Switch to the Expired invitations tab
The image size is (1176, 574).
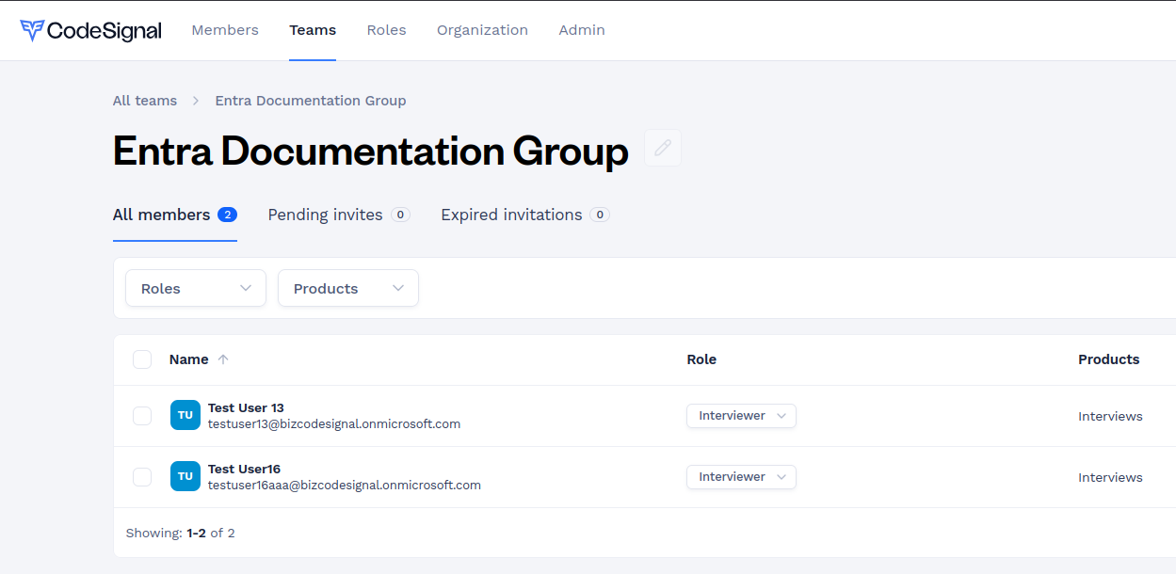coord(511,215)
